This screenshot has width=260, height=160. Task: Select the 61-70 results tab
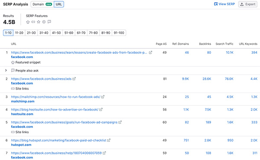(81, 33)
